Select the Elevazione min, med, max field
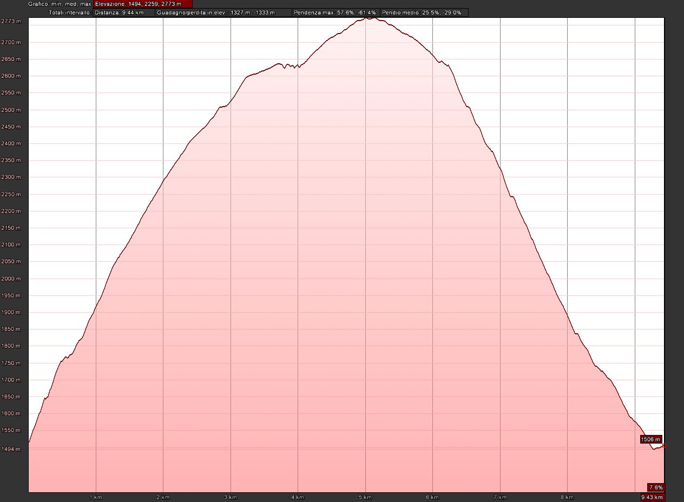Image resolution: width=684 pixels, height=502 pixels. (142, 4)
